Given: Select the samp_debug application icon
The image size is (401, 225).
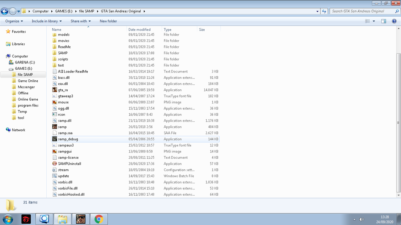Looking at the screenshot, I should [55, 139].
